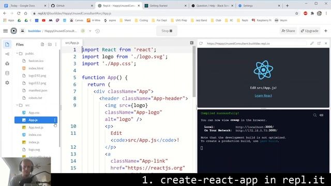331x186 pixels.
Task: Open the hamburger menu in Repl.it header
Action: coord(6,31)
